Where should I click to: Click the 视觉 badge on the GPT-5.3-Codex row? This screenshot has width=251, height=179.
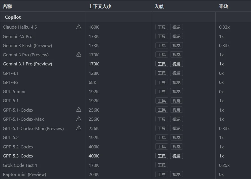[x=176, y=156]
